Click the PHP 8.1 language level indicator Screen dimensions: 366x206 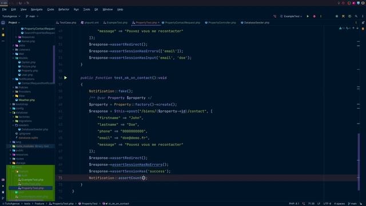tap(294, 204)
